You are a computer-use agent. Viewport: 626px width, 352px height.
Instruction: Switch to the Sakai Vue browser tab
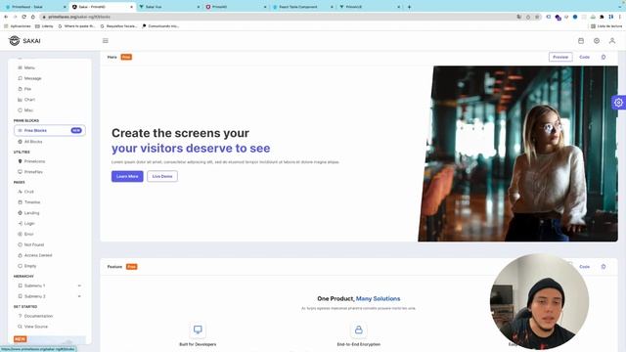tap(169, 7)
